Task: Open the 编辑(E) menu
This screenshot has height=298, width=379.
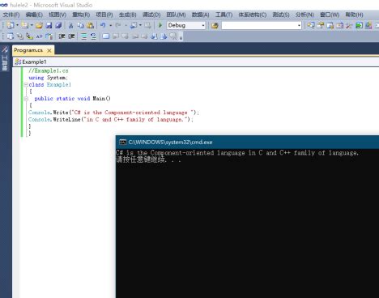Action: tap(34, 15)
